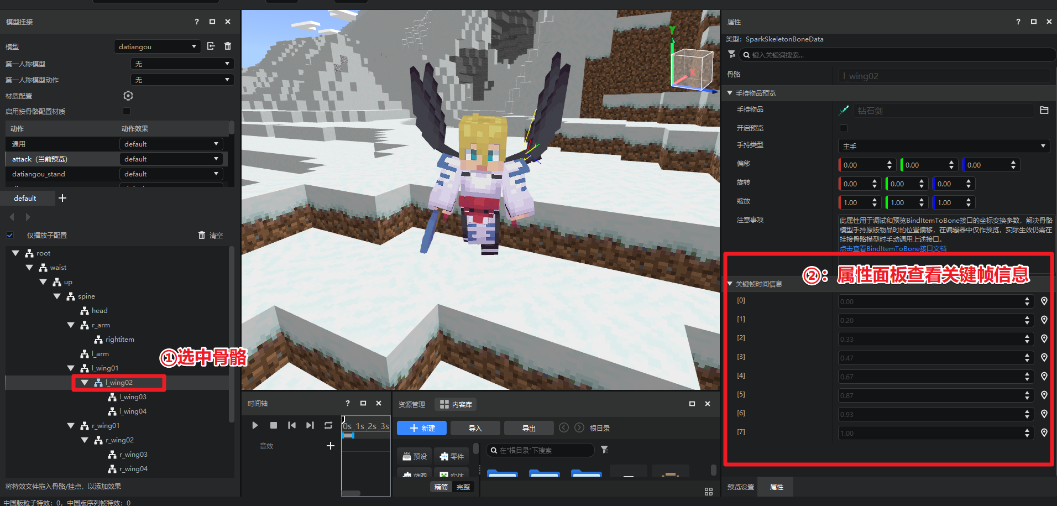1057x506 pixels.
Task: Collapse the 关键帧时间信息 section
Action: click(730, 284)
